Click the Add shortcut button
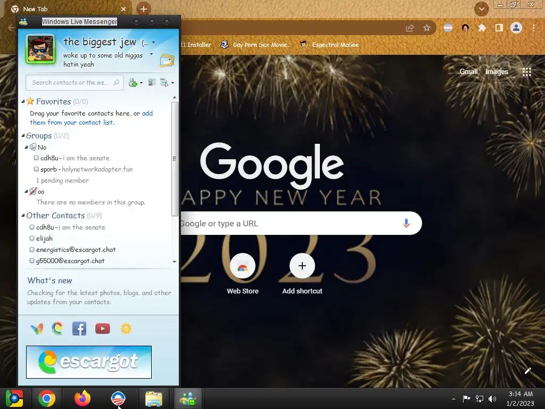Image resolution: width=545 pixels, height=409 pixels. click(x=302, y=274)
